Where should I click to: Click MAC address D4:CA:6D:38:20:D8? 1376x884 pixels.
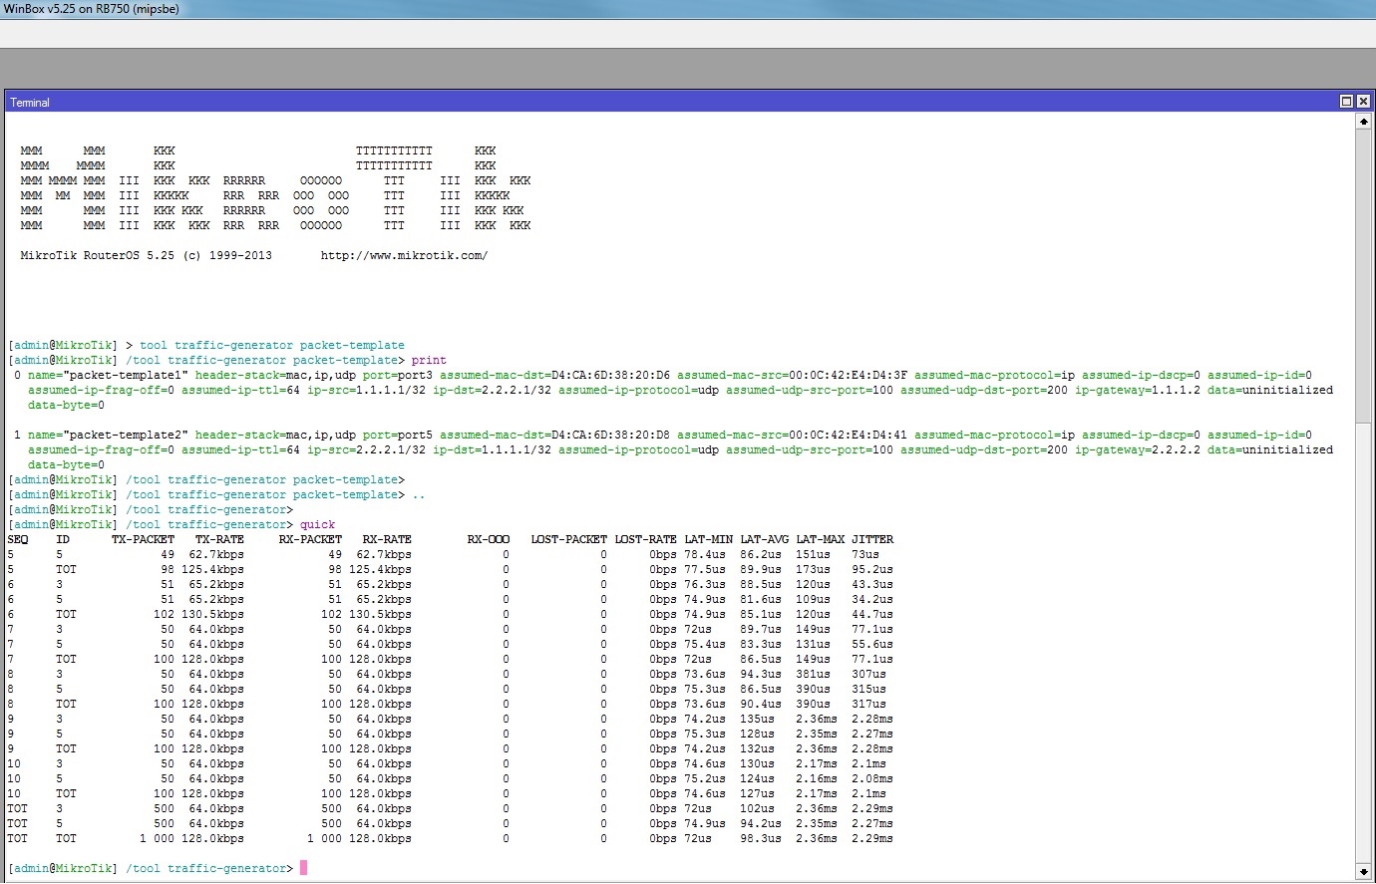[610, 435]
